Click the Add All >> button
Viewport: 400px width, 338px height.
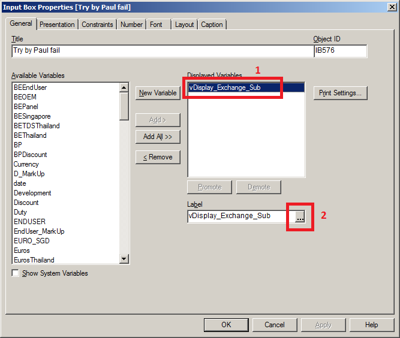click(158, 137)
